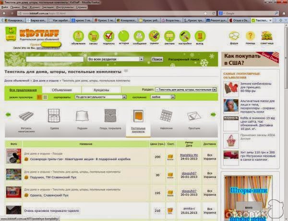Open the сообщения envelope icon

click(x=139, y=36)
